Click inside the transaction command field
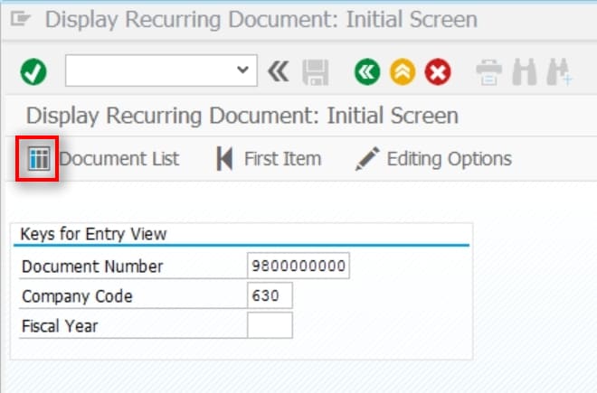 tap(149, 70)
